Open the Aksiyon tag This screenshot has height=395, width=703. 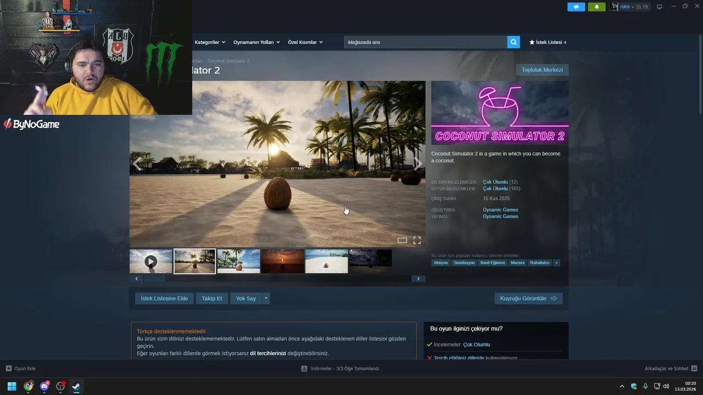coord(440,263)
